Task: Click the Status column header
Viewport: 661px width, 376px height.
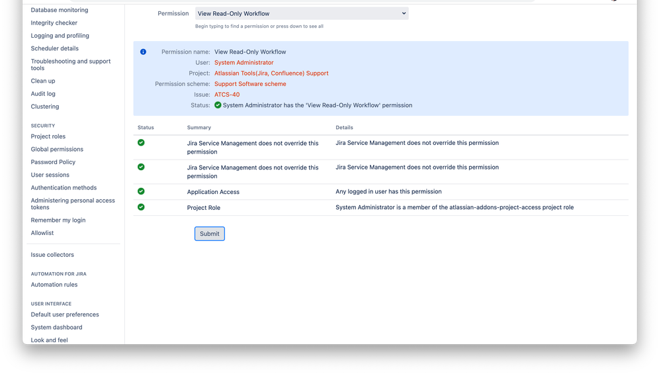Action: point(146,127)
